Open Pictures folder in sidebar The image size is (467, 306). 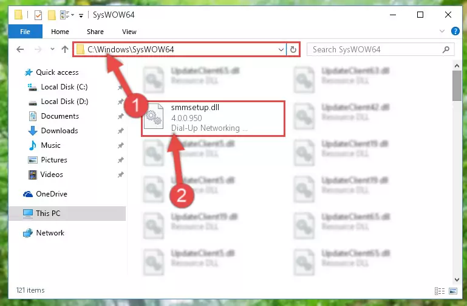[54, 160]
